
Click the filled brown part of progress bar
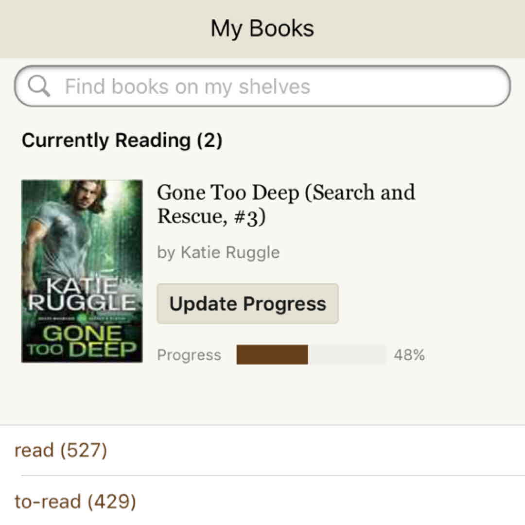click(x=272, y=355)
